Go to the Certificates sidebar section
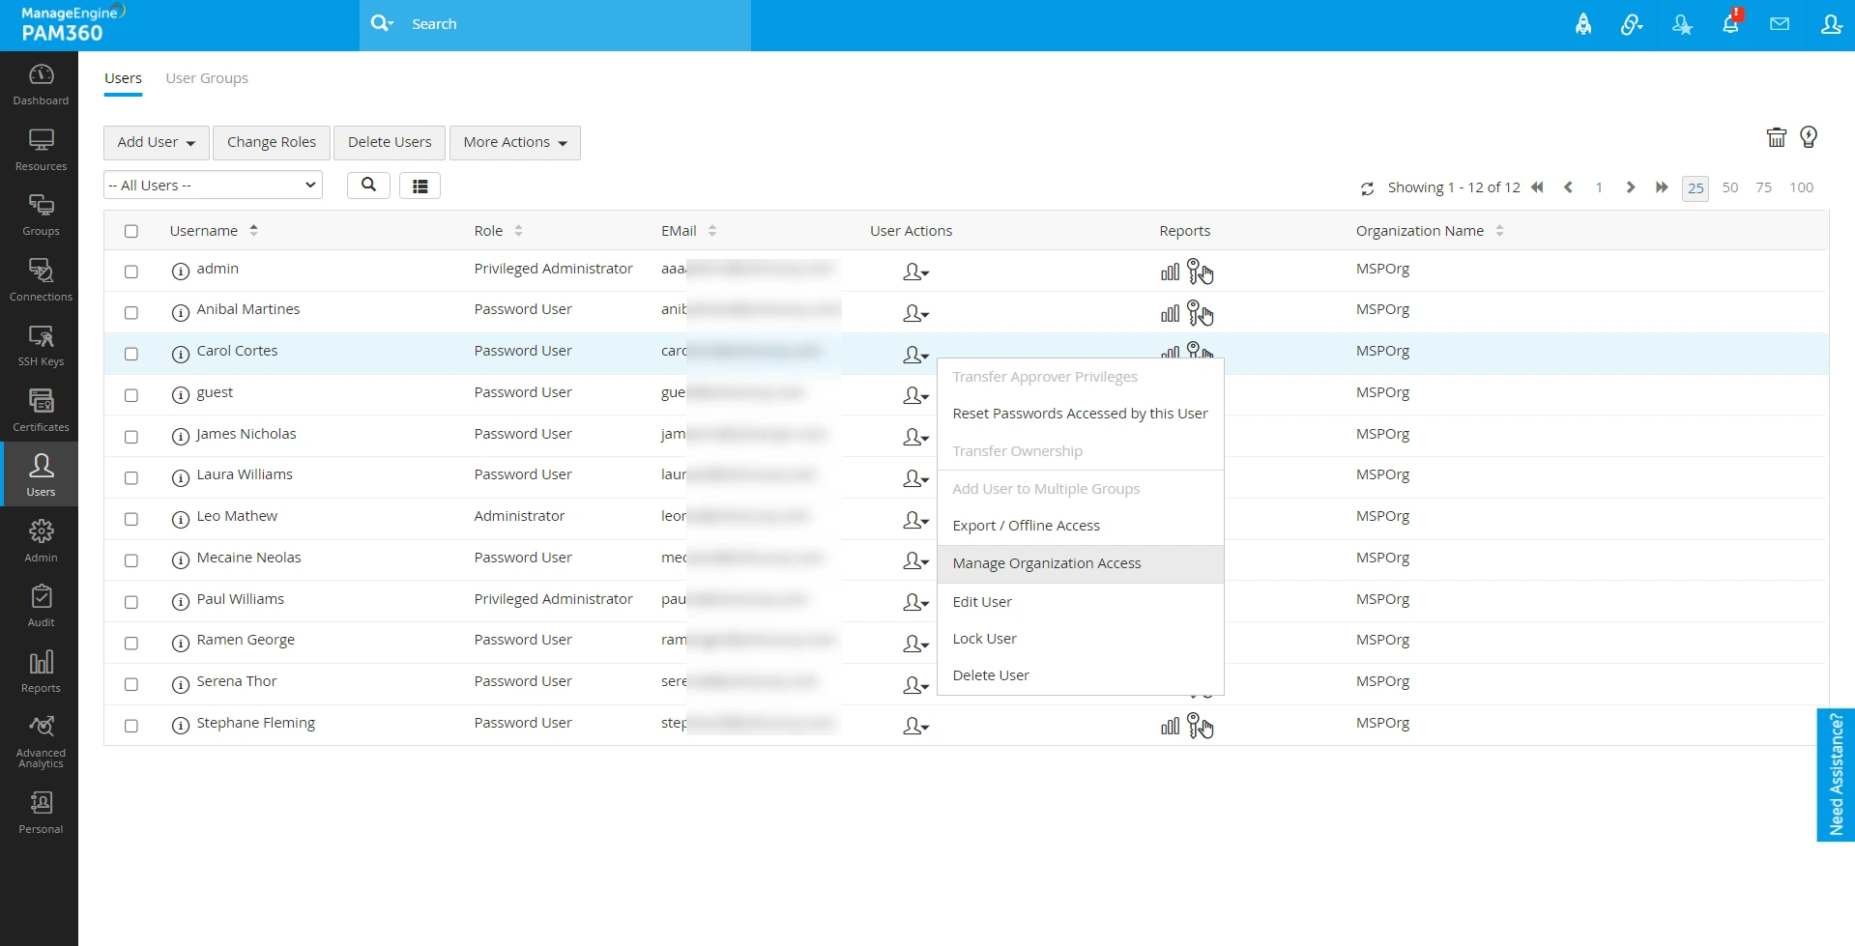 point(41,410)
